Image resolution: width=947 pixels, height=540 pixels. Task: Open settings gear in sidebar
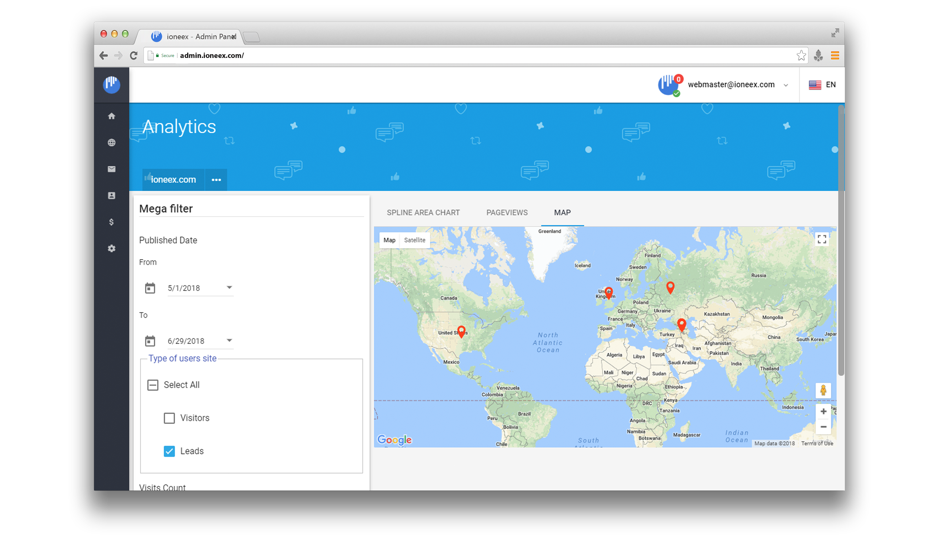click(111, 248)
